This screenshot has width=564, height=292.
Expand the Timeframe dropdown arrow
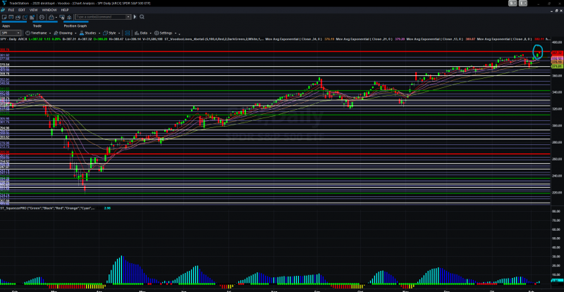click(50, 33)
